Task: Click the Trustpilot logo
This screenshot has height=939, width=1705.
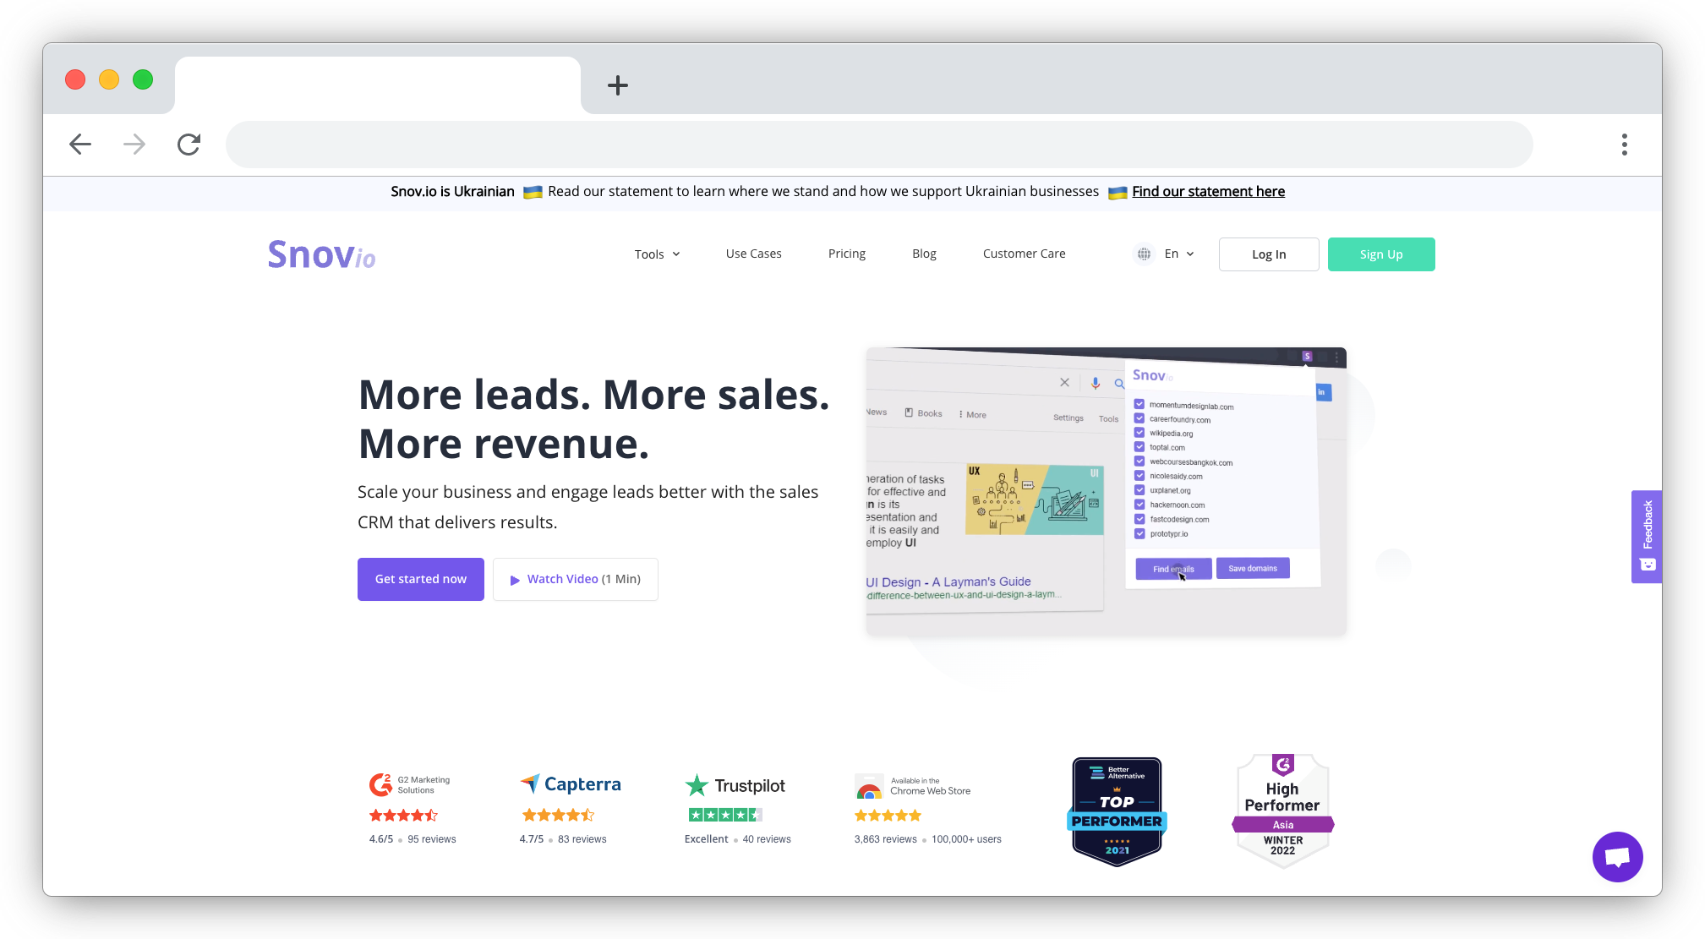Action: [x=735, y=785]
